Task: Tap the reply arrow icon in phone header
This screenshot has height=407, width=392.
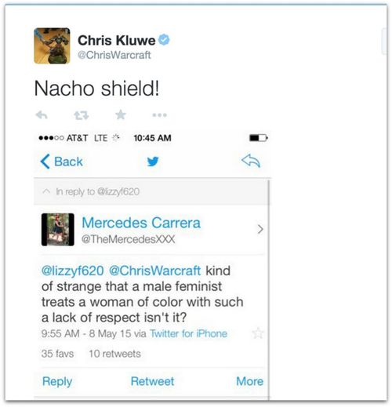Action: 251,161
